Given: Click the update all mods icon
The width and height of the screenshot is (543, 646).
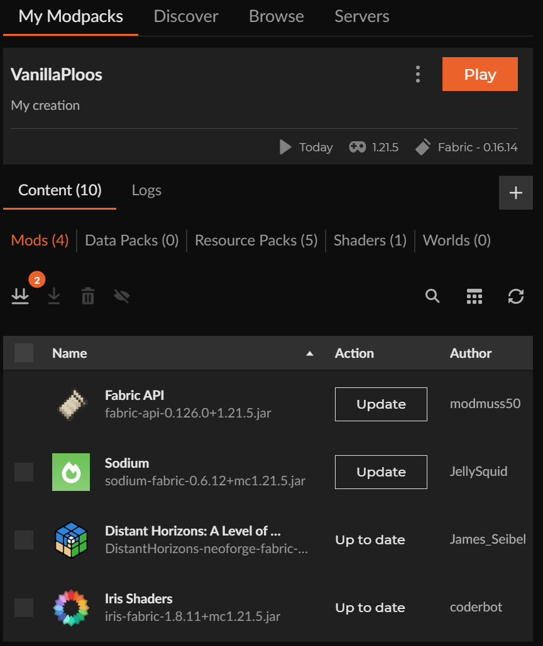Looking at the screenshot, I should pyautogui.click(x=20, y=296).
